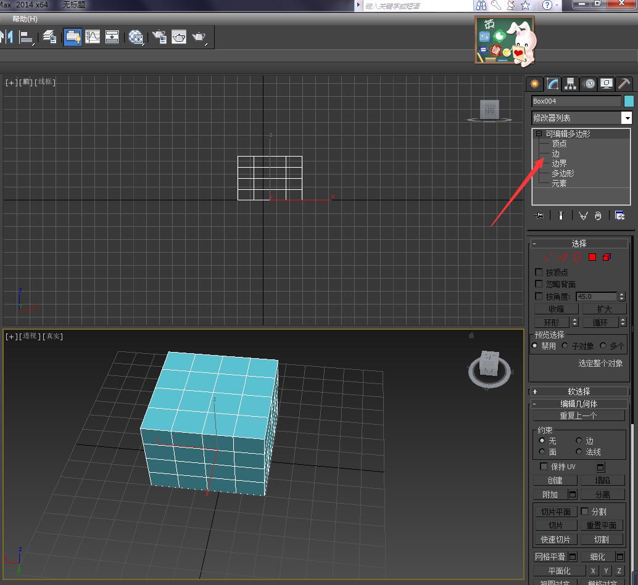The height and width of the screenshot is (585, 638).
Task: Click the 扩大 grow selection button
Action: [x=604, y=308]
